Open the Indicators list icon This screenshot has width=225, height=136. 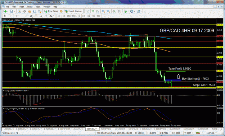coord(125,11)
